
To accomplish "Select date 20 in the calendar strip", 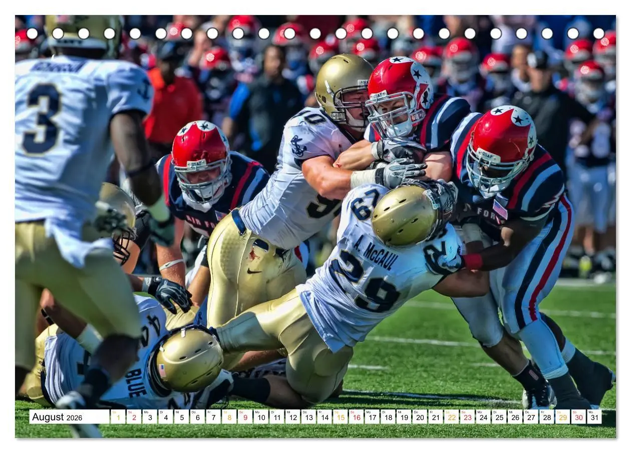I will (x=420, y=417).
